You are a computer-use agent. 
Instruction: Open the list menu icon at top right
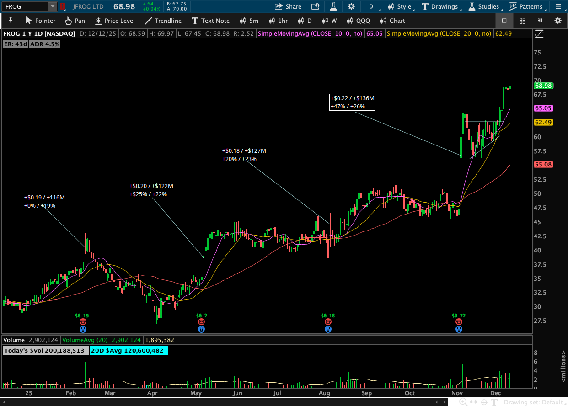(558, 6)
